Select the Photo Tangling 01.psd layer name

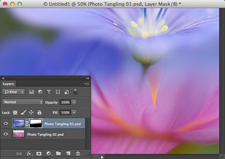point(63,124)
